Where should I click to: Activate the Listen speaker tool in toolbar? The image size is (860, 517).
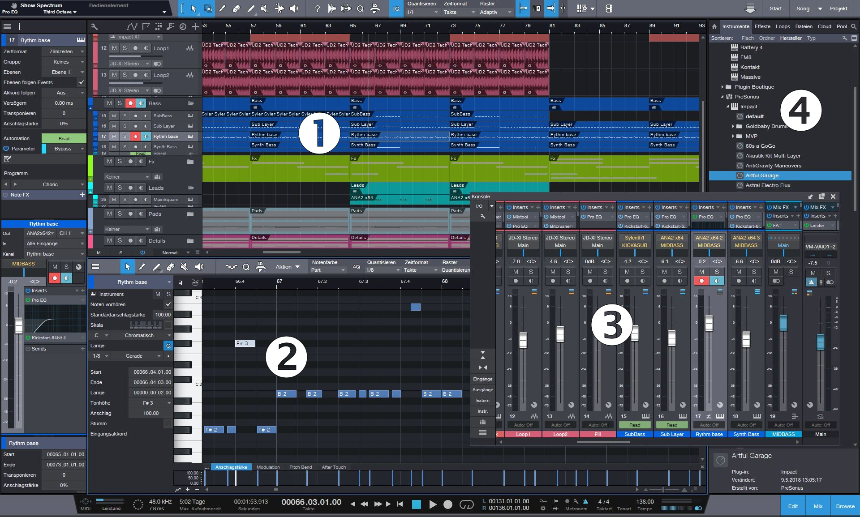click(294, 9)
